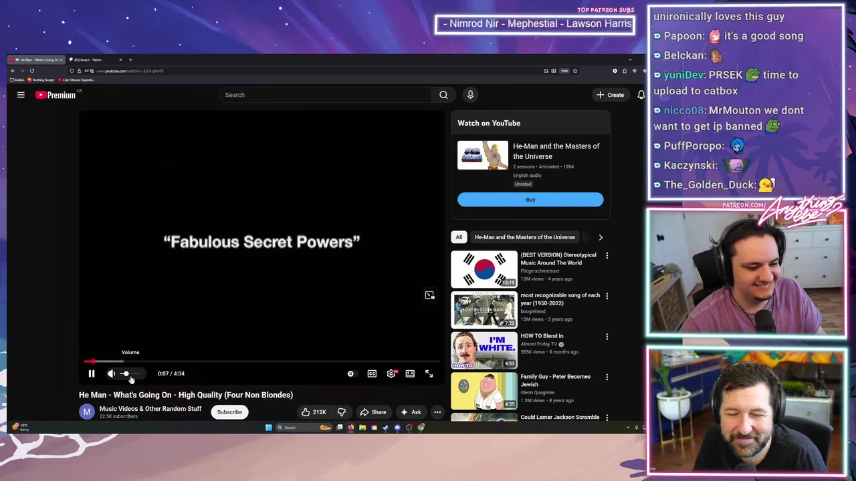
Task: Open the Windows Start menu
Action: tap(269, 428)
